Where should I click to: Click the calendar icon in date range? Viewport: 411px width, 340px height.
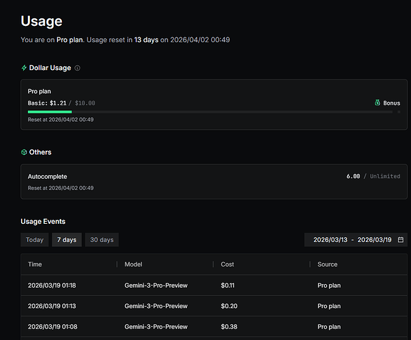click(x=401, y=240)
